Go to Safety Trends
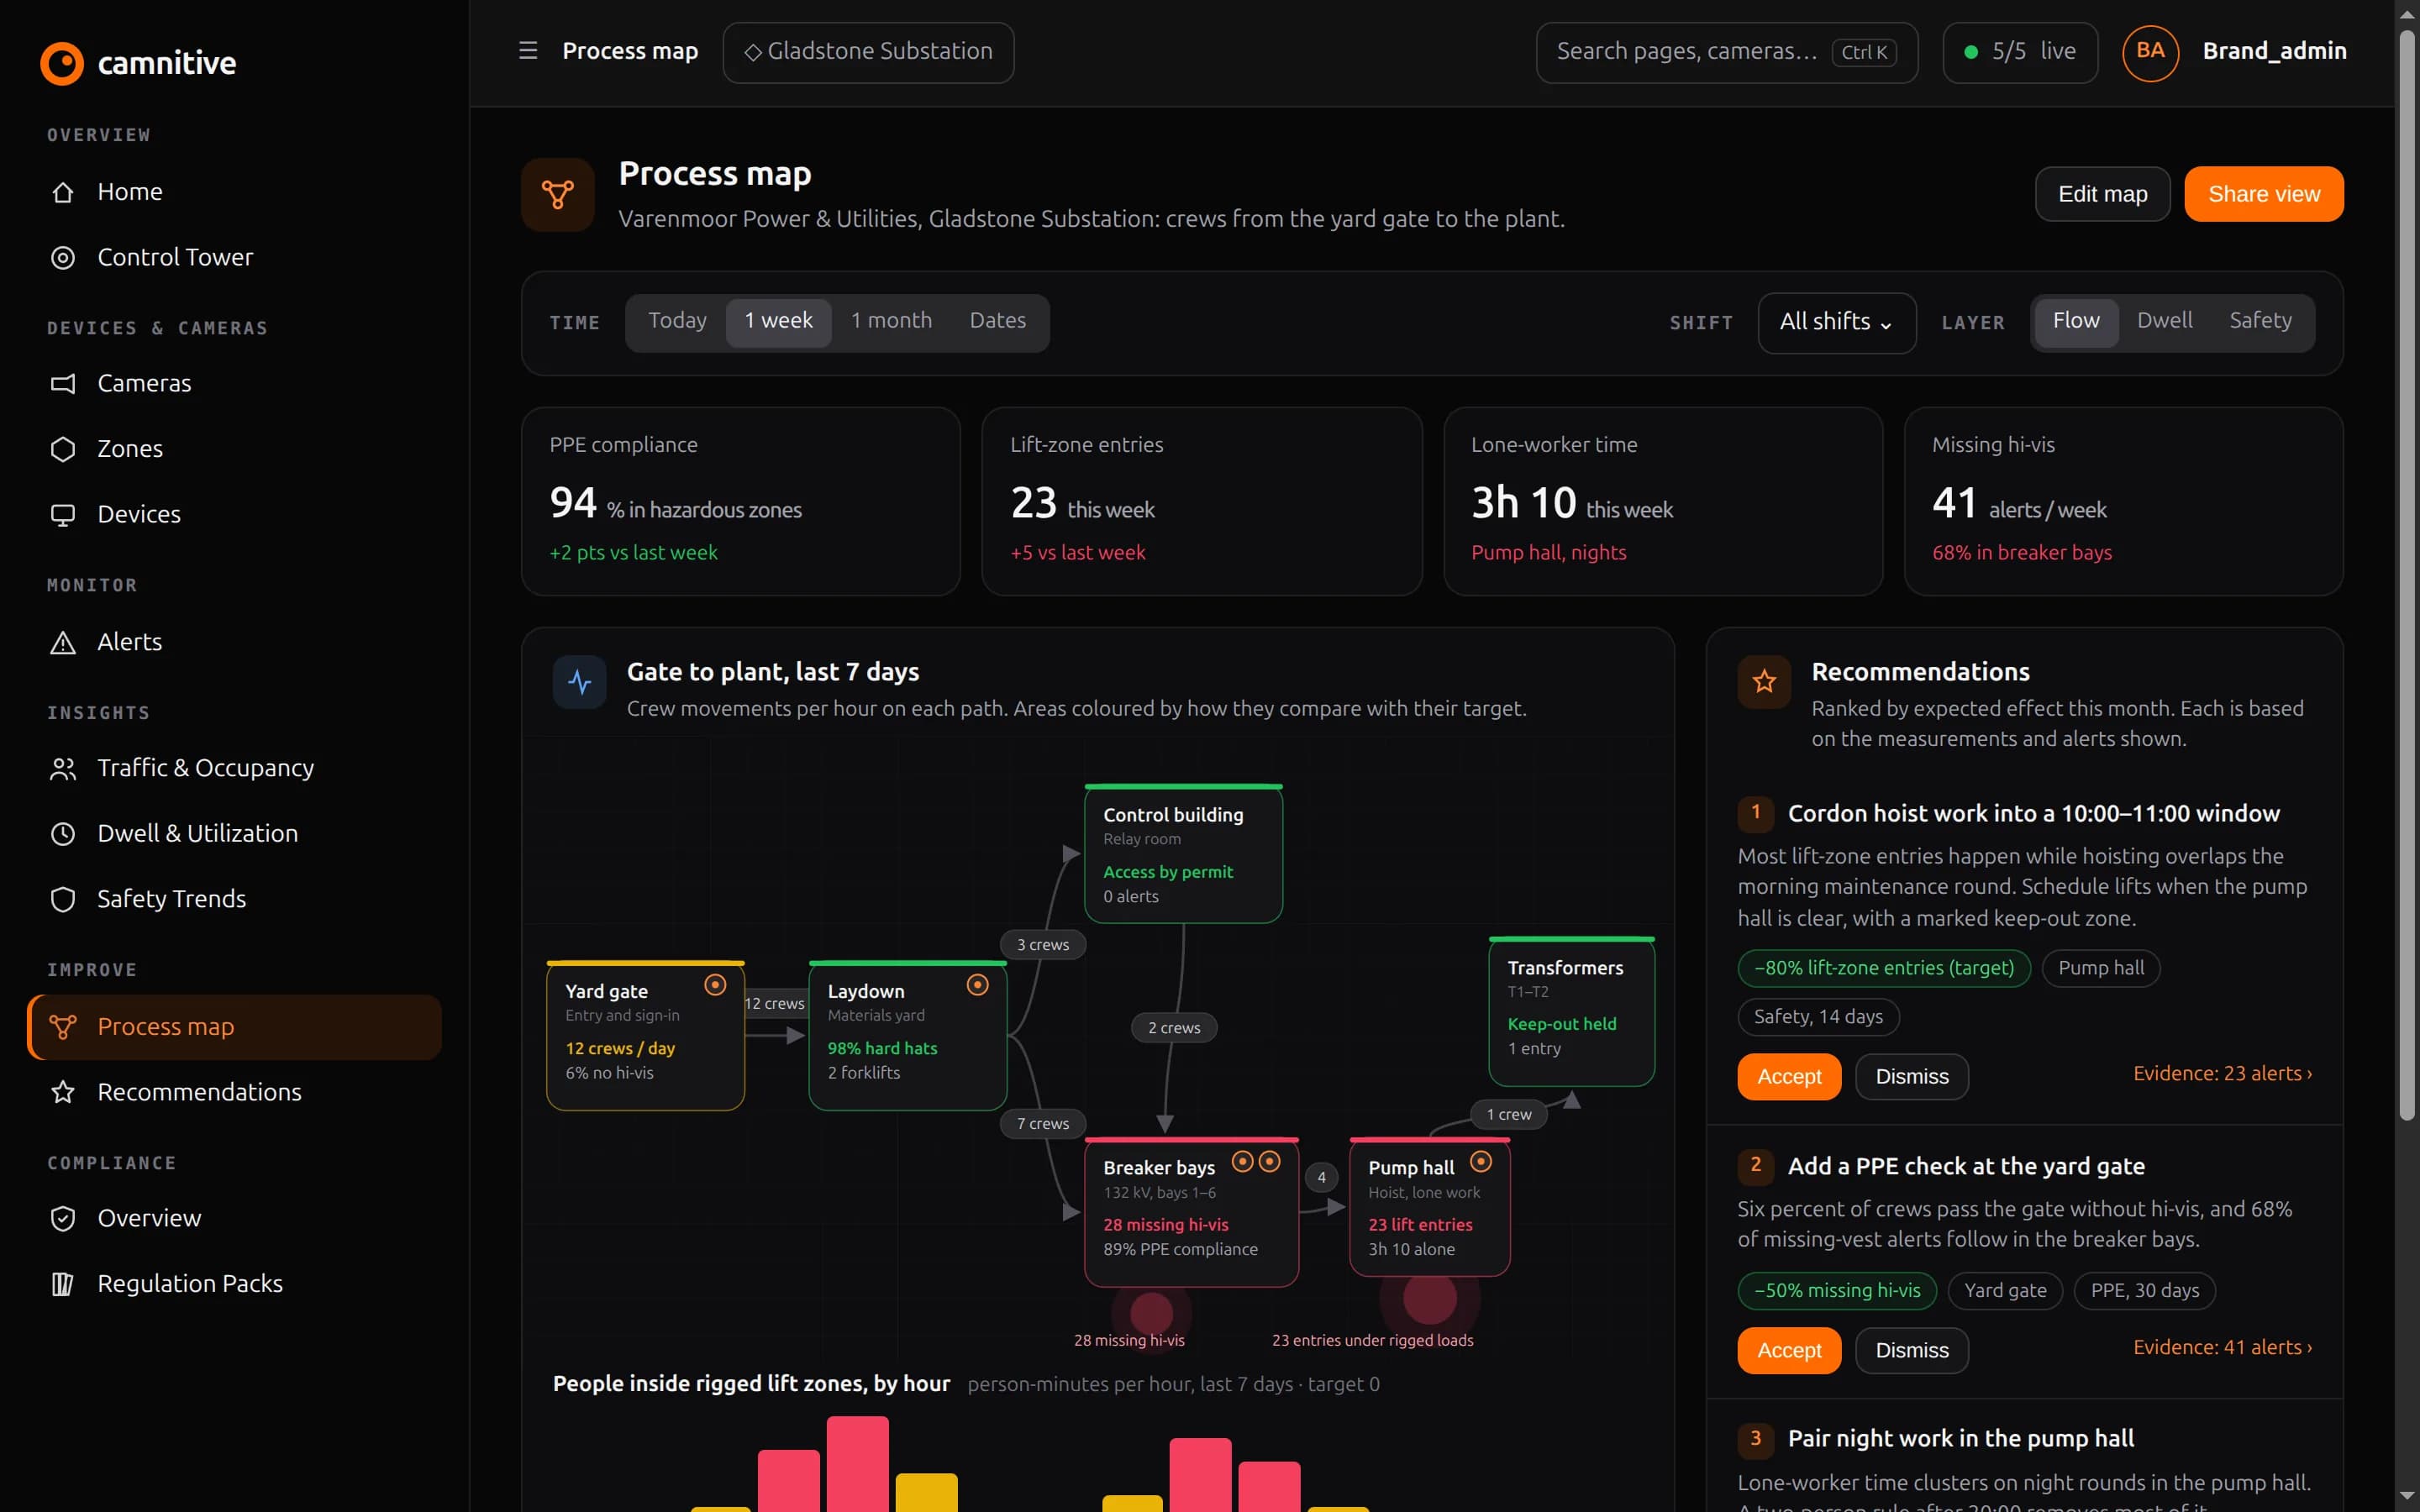2420x1512 pixels. (234, 899)
